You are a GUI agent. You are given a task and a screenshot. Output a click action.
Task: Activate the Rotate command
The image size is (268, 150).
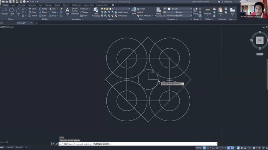(43, 9)
